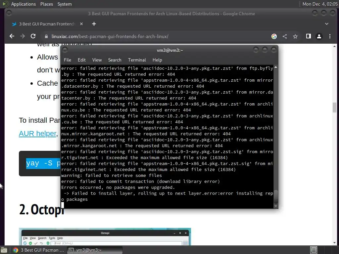Screen dimensions: 339x254
Task: Open terminal Search menu
Action: tap(115, 60)
